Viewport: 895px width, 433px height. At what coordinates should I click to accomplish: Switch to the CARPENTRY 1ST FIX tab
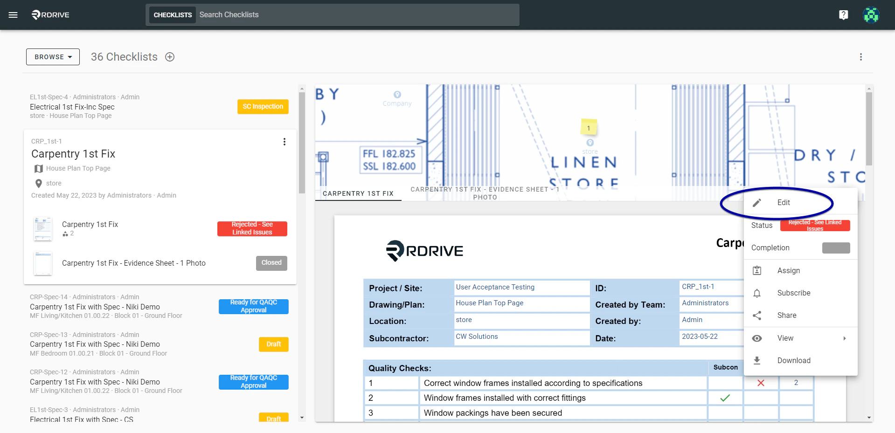(358, 193)
